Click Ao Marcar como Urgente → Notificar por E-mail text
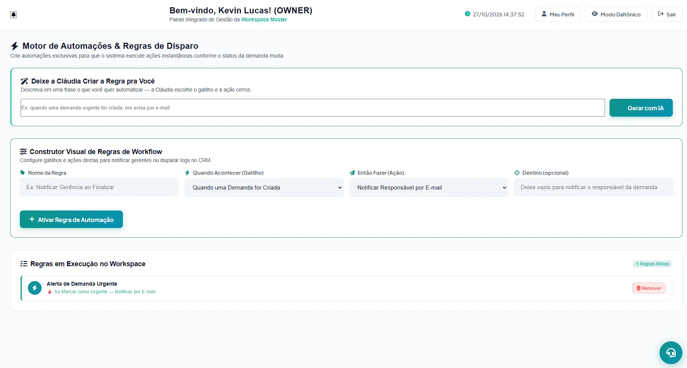The width and height of the screenshot is (687, 368). [x=105, y=292]
